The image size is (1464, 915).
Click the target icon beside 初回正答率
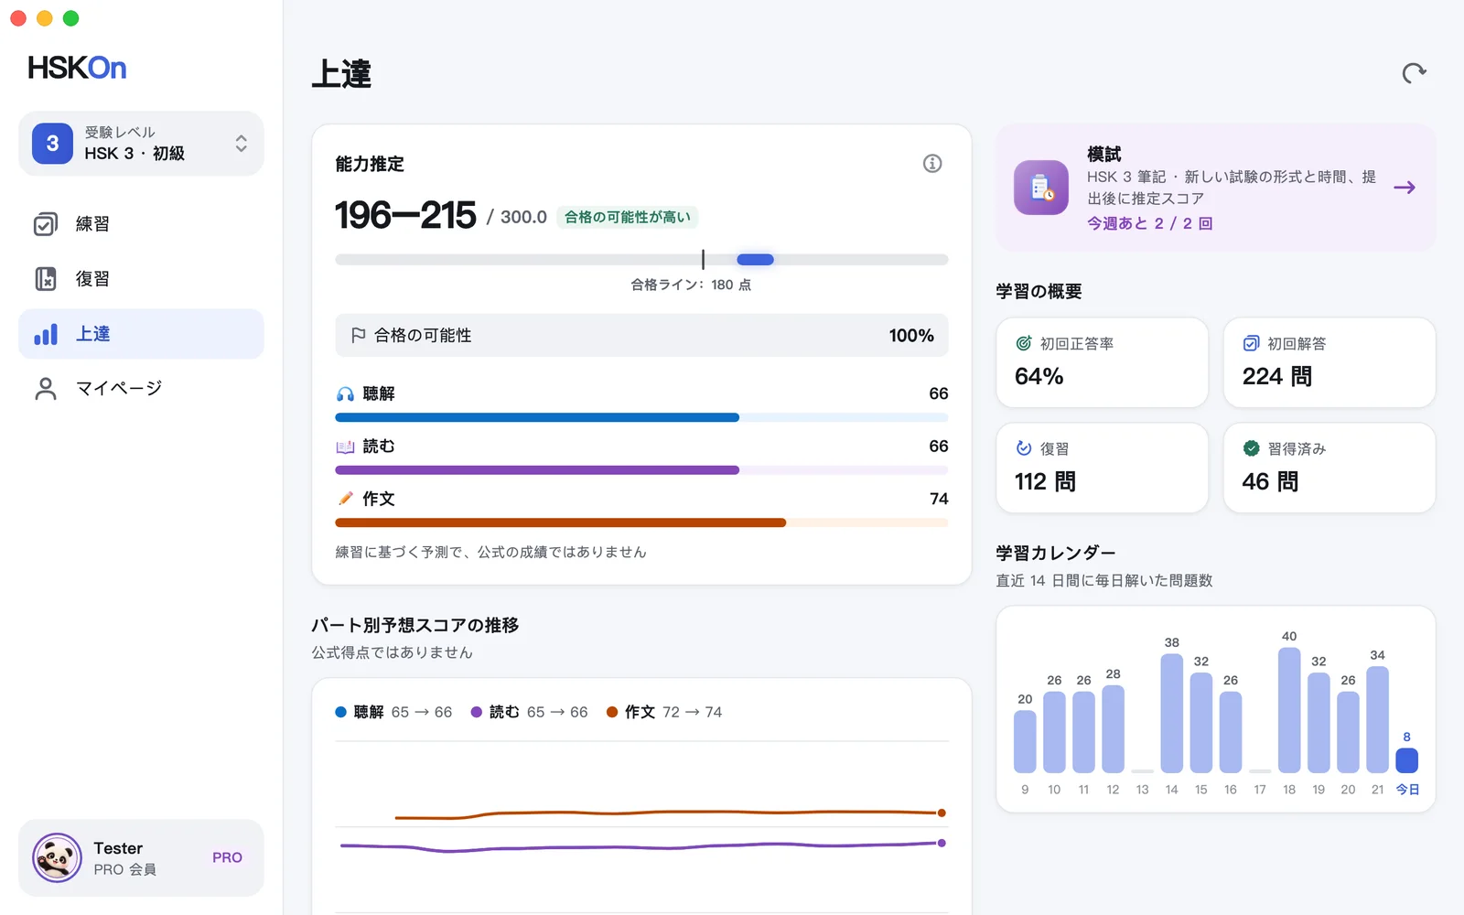tap(1024, 344)
